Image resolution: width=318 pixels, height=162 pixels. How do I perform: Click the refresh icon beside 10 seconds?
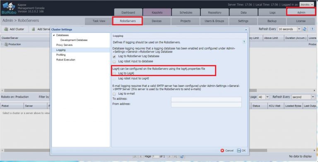[x=305, y=29]
